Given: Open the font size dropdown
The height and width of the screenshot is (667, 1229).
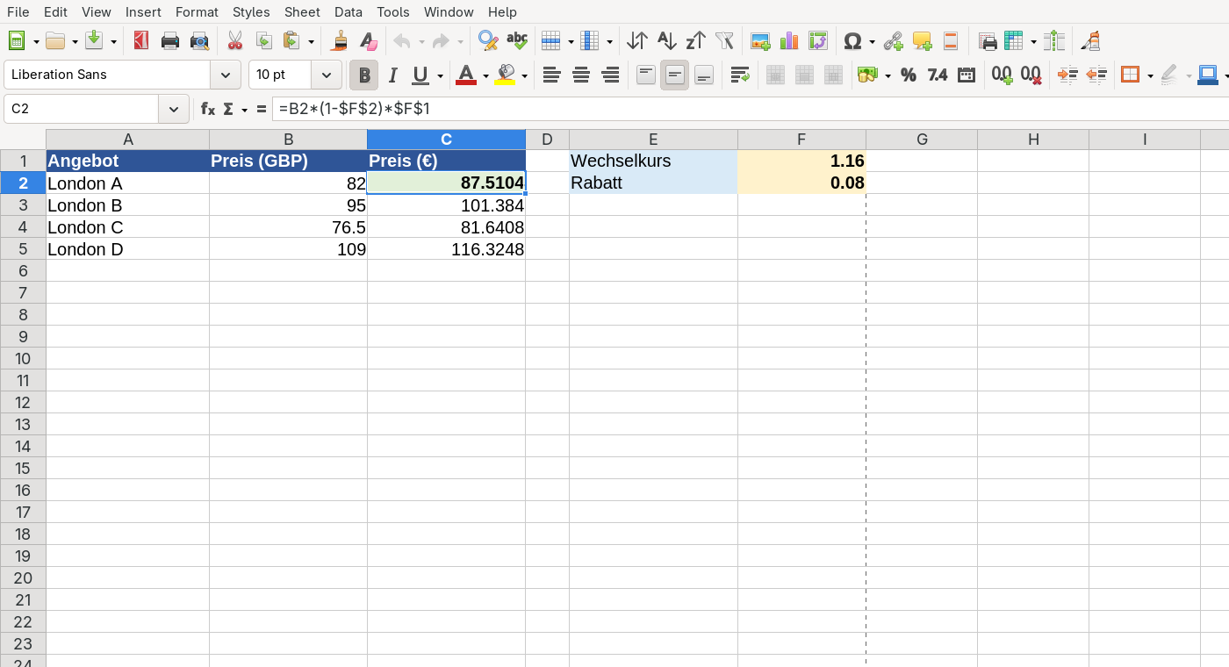Looking at the screenshot, I should [x=327, y=75].
